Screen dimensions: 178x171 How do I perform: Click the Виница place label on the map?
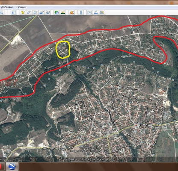[145, 125]
